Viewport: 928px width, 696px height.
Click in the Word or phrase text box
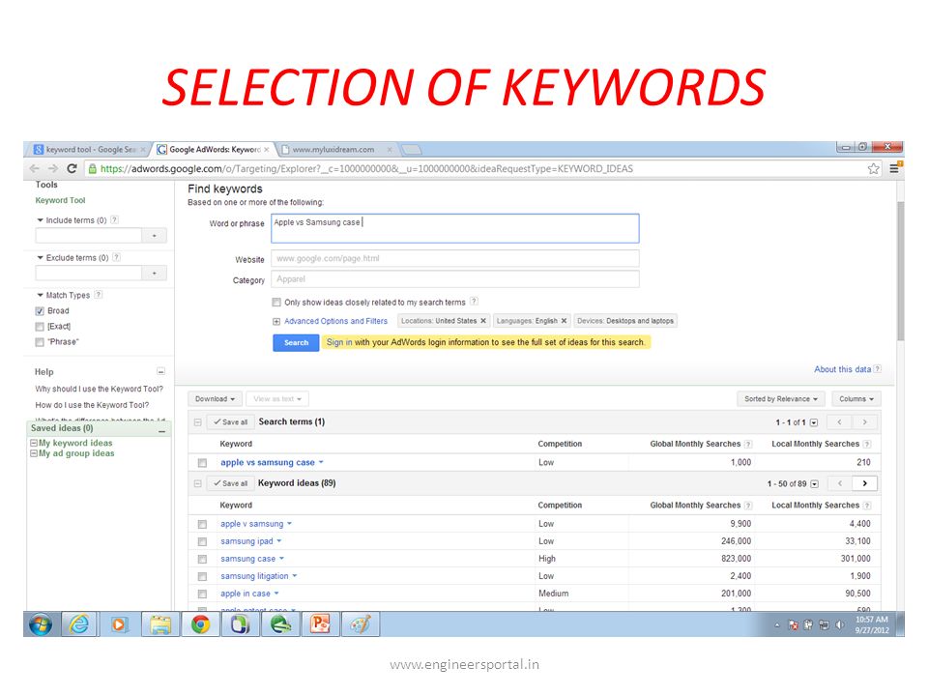[455, 228]
